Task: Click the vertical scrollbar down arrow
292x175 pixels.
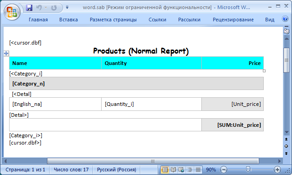Action: click(x=287, y=132)
